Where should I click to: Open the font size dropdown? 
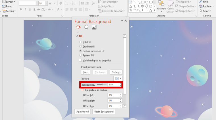[46, 3]
